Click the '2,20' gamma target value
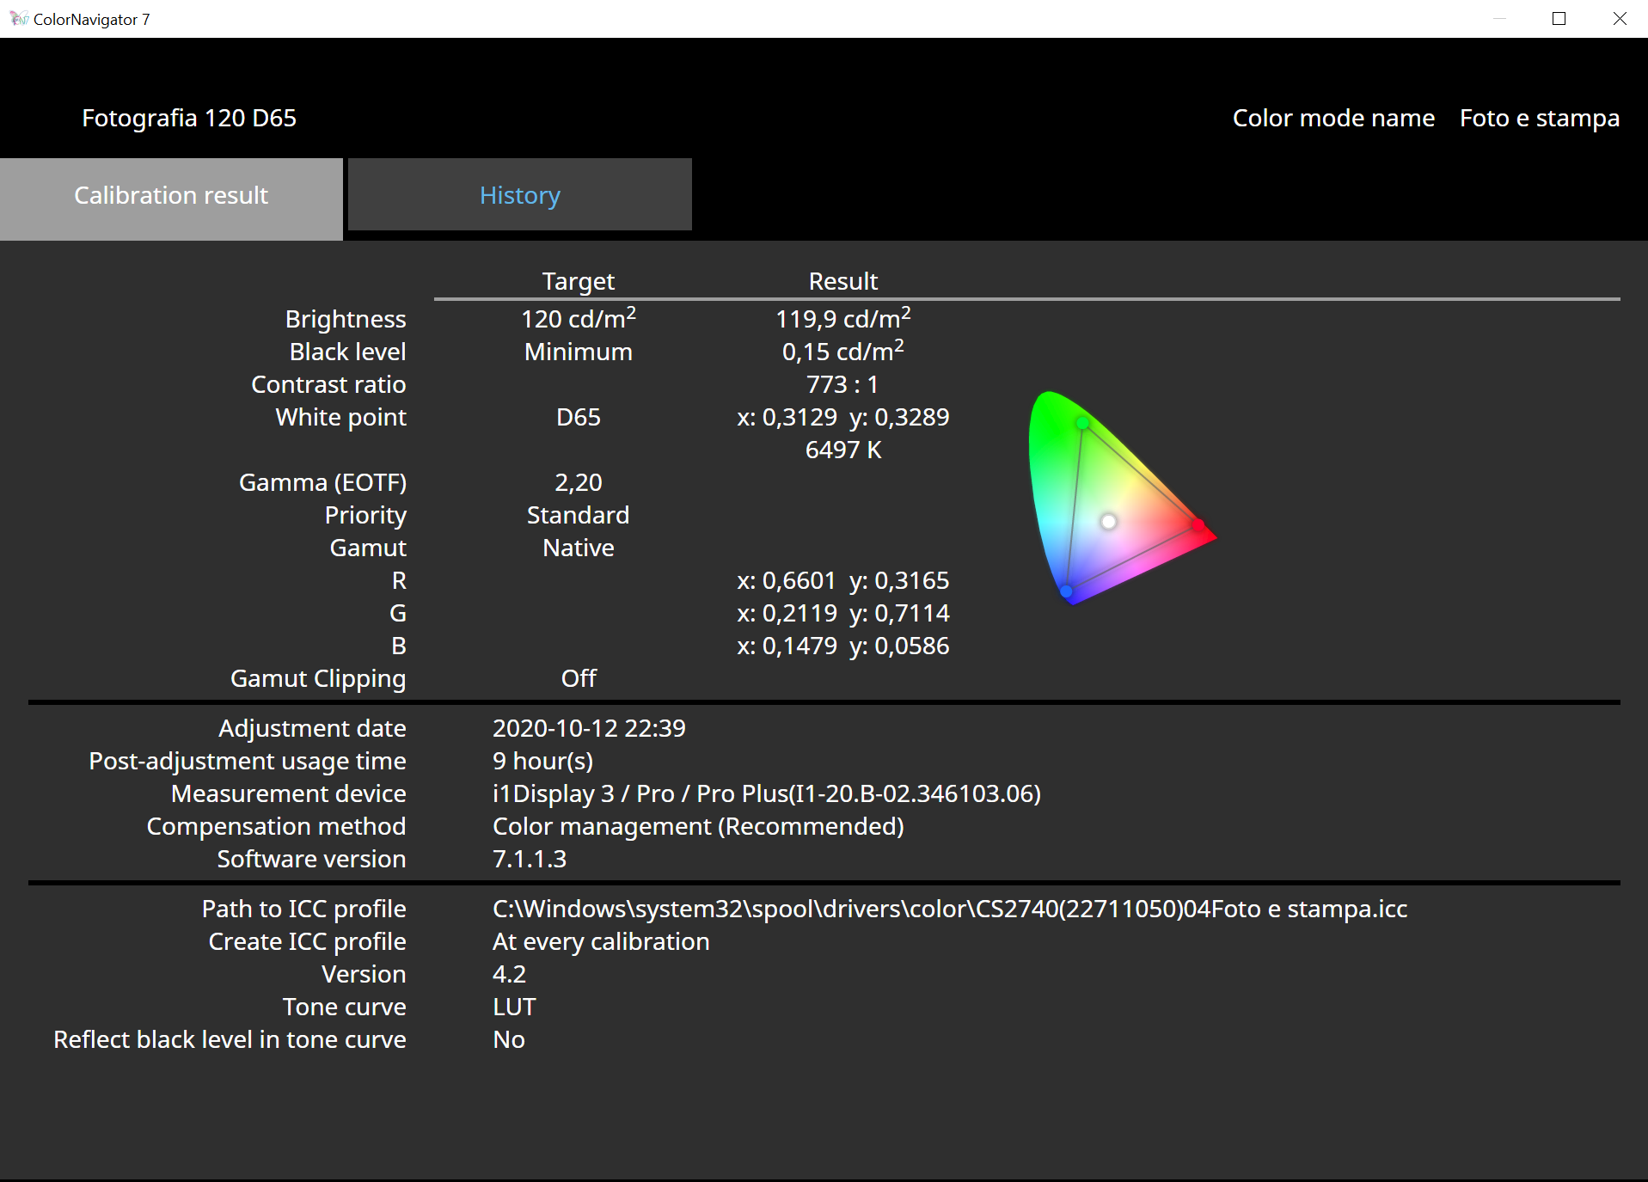1648x1182 pixels. (579, 482)
